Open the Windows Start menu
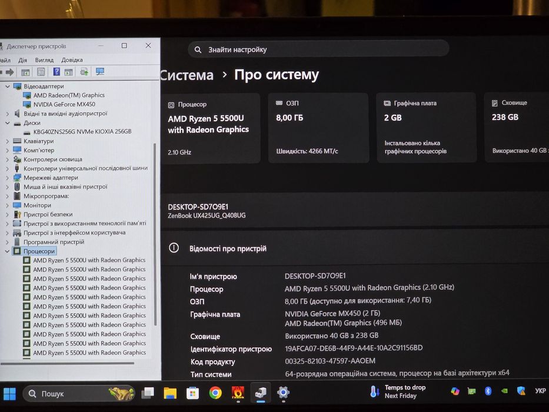The image size is (549, 412). [x=9, y=393]
